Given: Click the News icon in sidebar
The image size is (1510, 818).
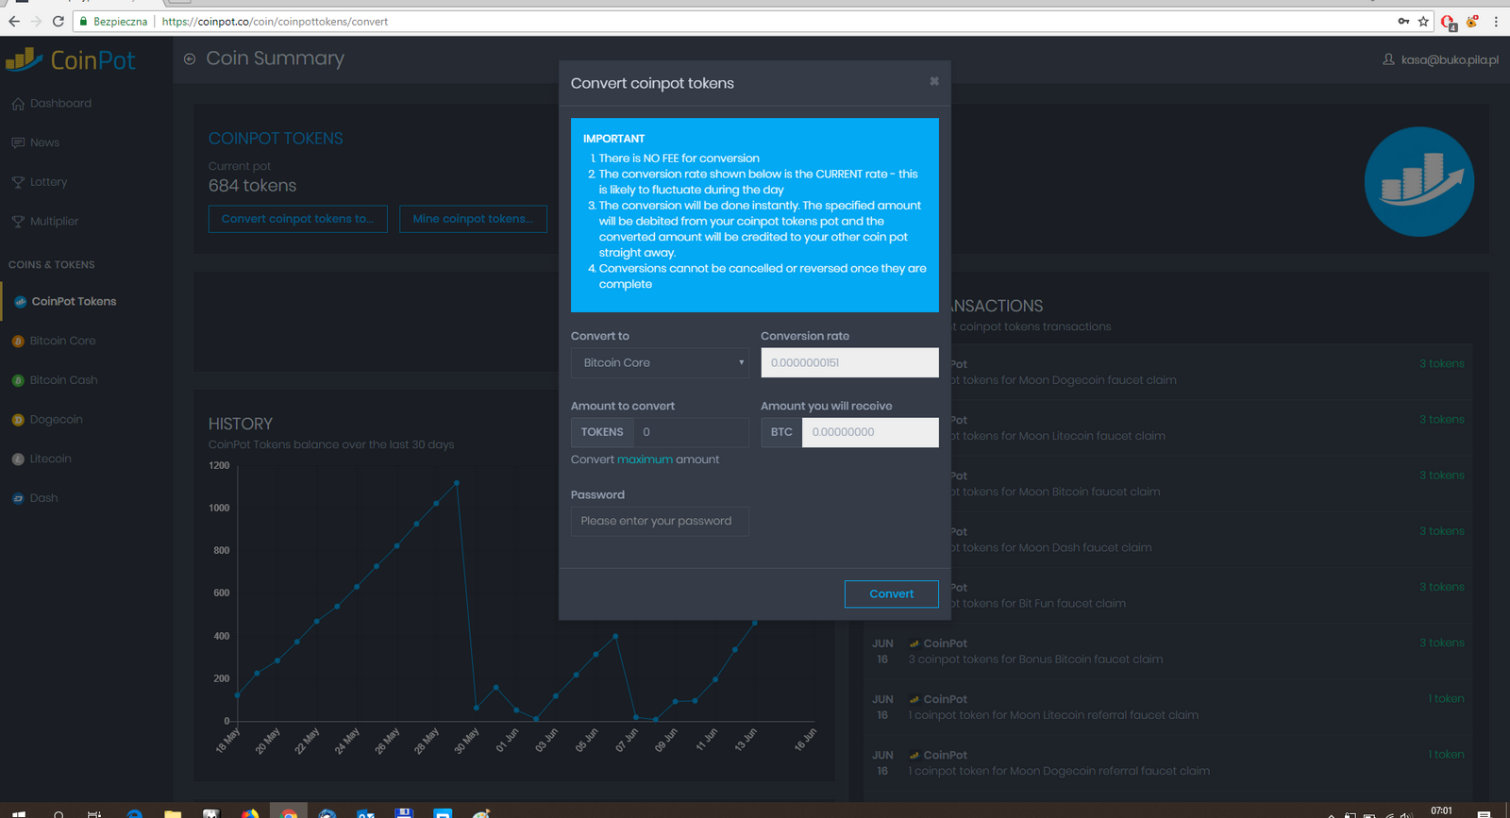Looking at the screenshot, I should coord(18,142).
